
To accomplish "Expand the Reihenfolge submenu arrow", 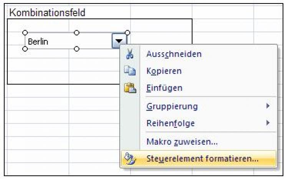I will (268, 124).
